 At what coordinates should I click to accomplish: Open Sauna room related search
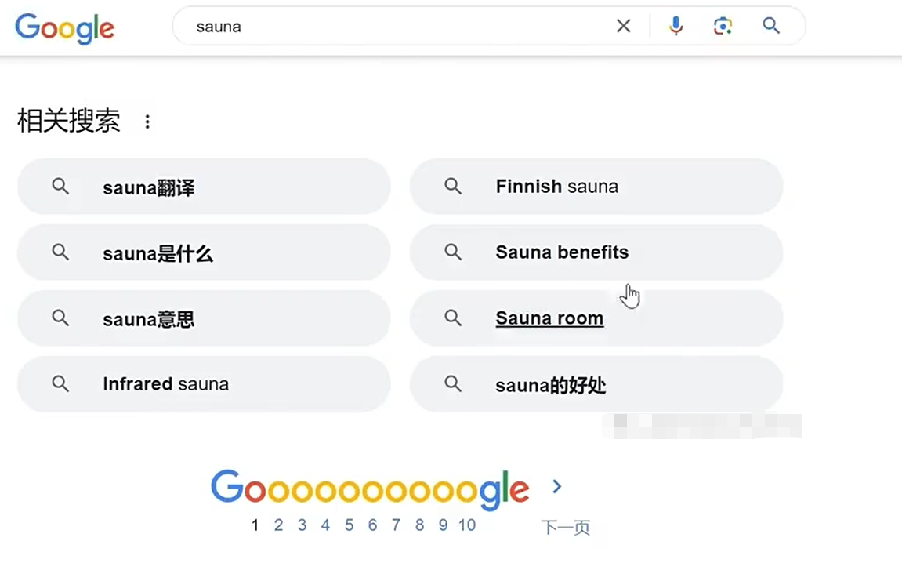596,318
